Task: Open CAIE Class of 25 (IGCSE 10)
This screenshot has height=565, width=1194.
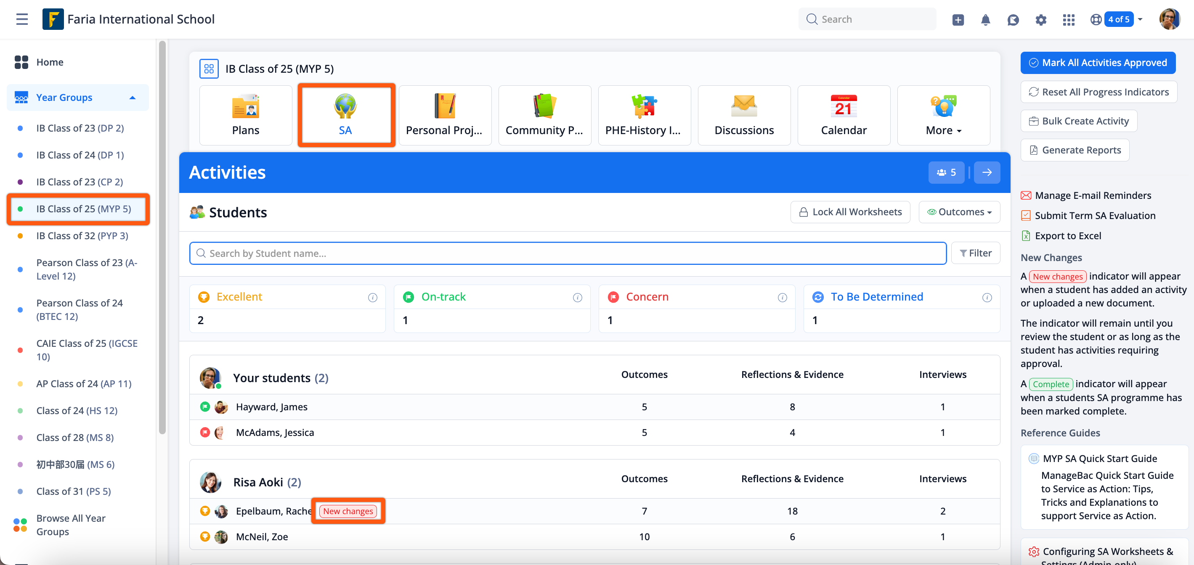Action: click(x=87, y=350)
